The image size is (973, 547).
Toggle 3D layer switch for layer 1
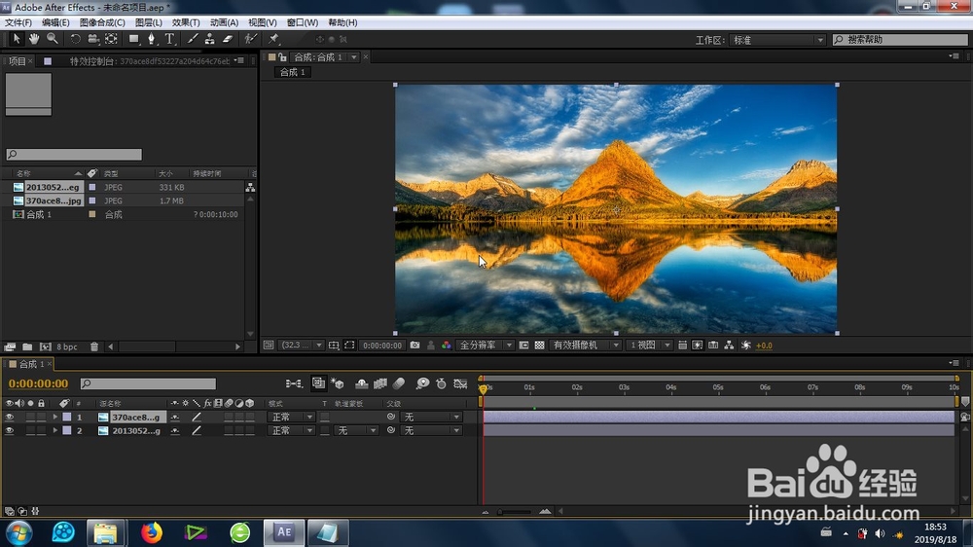[x=249, y=418]
